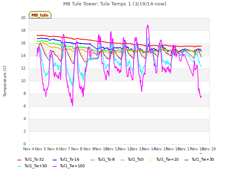Select the Tul1_Tw+100 legend label
231x173 pixels.
click(72, 166)
